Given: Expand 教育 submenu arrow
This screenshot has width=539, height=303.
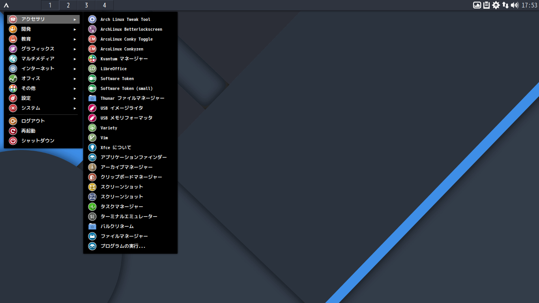Looking at the screenshot, I should [x=75, y=39].
